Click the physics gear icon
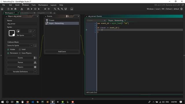This screenshot has width=185, height=104. pyautogui.click(x=35, y=67)
